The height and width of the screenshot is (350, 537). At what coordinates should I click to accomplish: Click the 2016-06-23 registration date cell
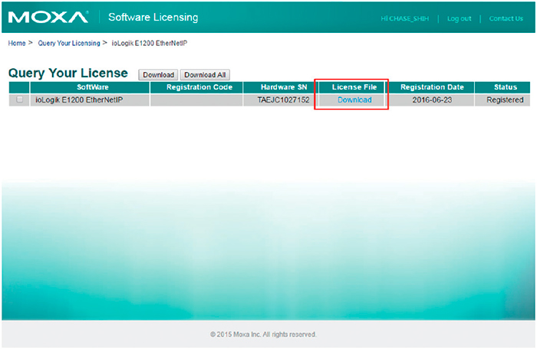432,100
